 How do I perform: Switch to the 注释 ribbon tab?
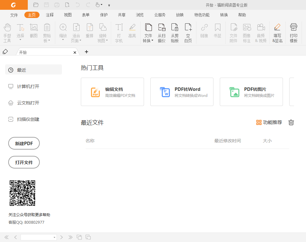click(x=50, y=15)
